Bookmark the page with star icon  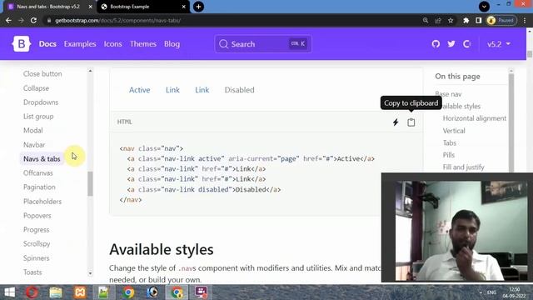coord(451,20)
